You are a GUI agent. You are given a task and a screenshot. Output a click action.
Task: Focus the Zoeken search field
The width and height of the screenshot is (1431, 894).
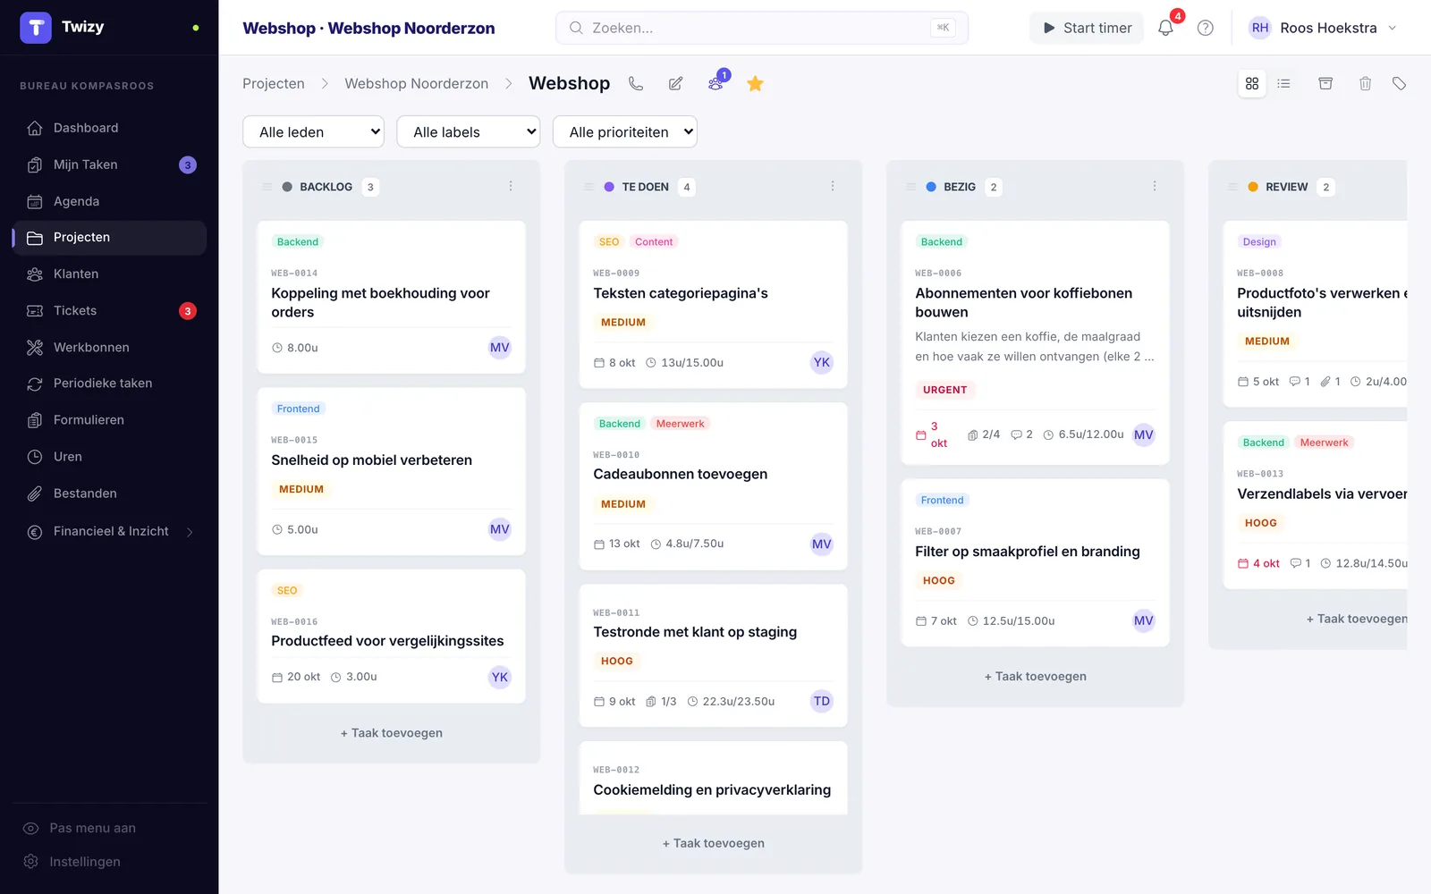pos(762,28)
